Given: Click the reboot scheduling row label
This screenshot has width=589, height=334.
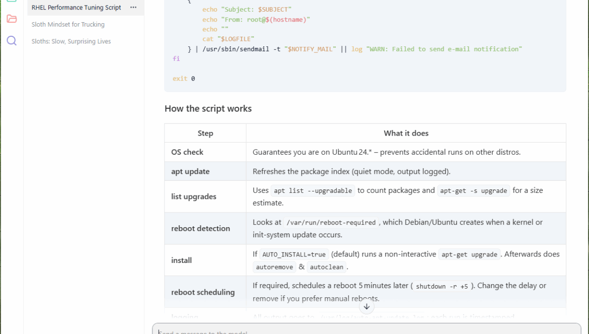Looking at the screenshot, I should [203, 292].
